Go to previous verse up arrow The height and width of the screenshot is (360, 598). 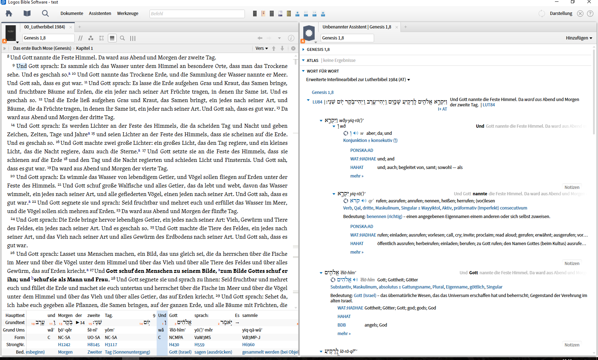[274, 48]
